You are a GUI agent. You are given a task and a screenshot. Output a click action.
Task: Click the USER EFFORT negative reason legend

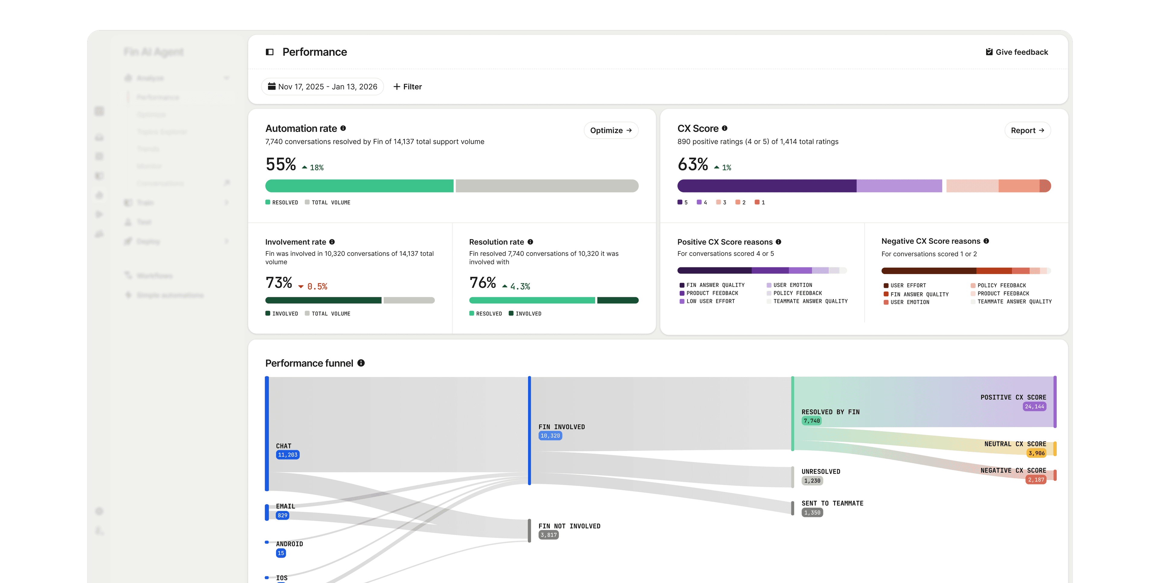[905, 286]
